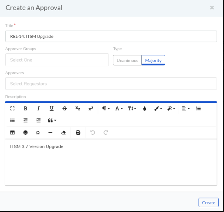Insert a table into the description
Image resolution: width=224 pixels, height=212 pixels.
(13, 133)
